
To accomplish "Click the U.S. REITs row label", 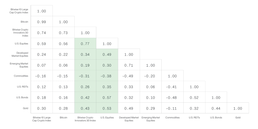I will pos(22,86).
